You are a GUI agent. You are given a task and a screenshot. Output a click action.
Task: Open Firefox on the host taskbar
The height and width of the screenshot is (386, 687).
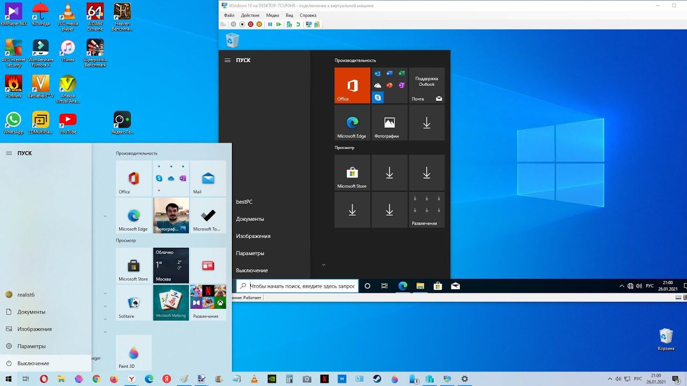(114, 379)
